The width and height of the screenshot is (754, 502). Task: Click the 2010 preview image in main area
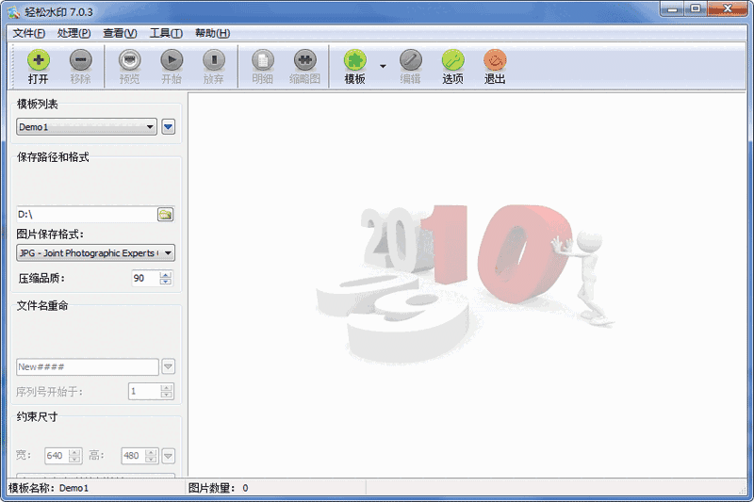click(465, 283)
